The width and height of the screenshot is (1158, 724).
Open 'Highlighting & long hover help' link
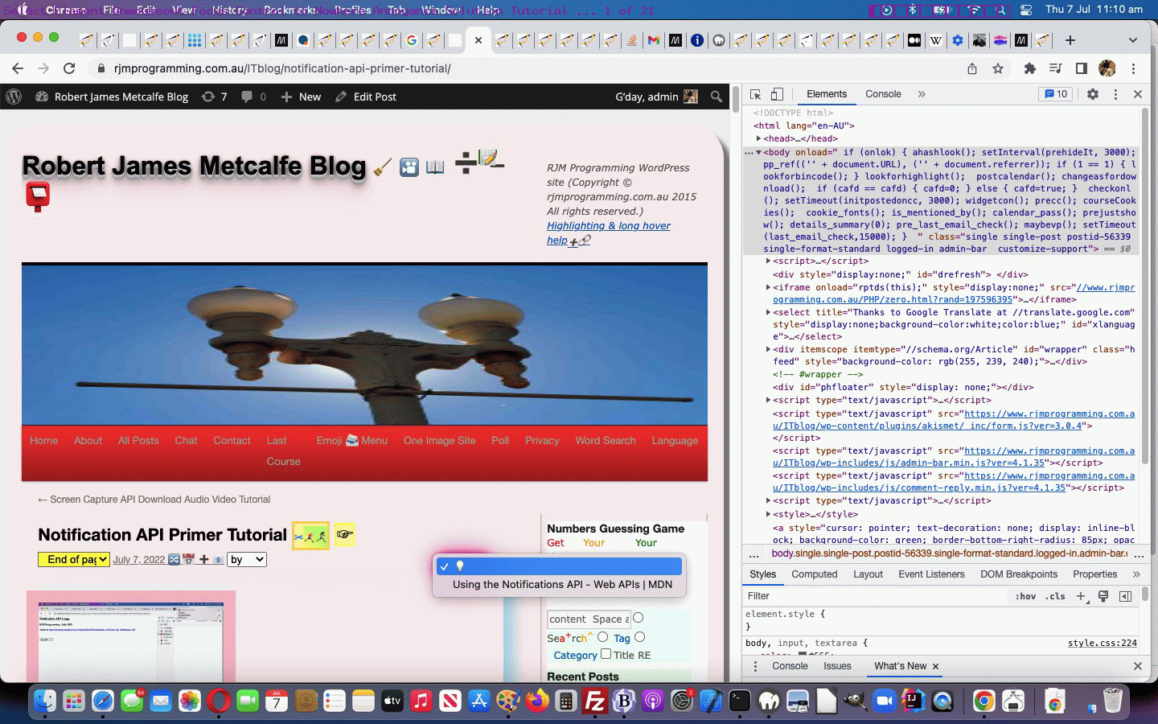[608, 232]
